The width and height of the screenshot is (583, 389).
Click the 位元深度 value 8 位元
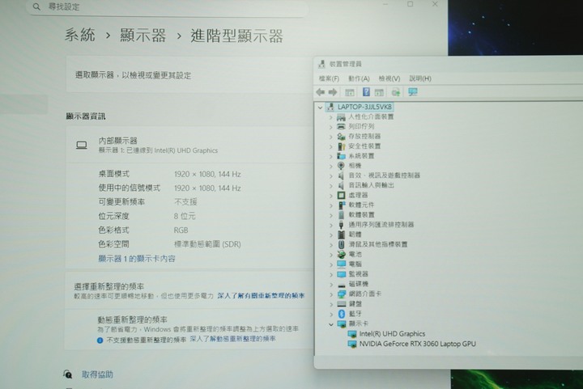pyautogui.click(x=185, y=216)
